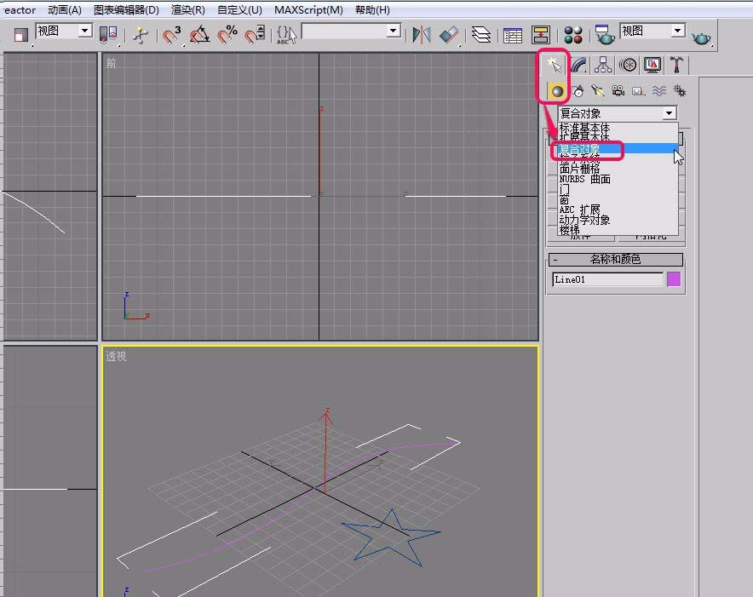Click the Quick Render teapot icon
This screenshot has width=753, height=597.
701,37
